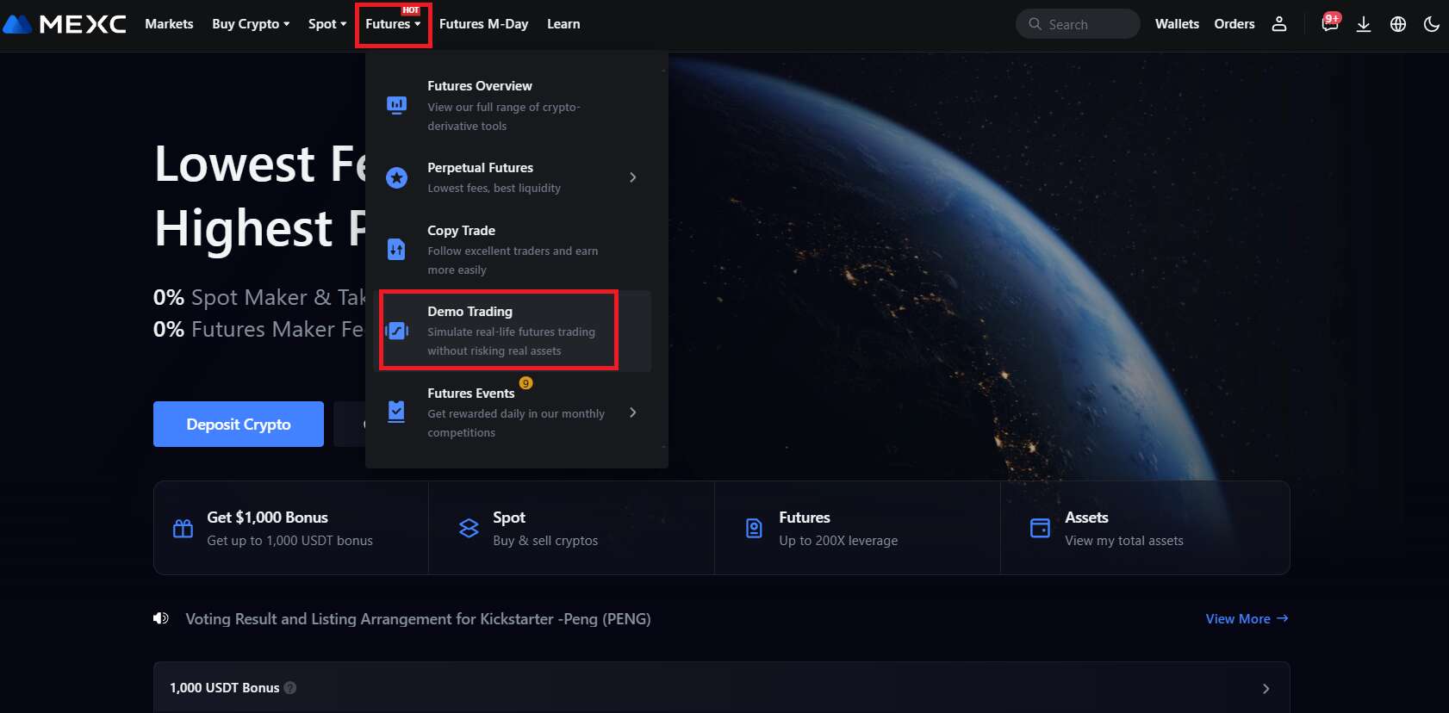Click the announcement speaker icon
Viewport: 1449px width, 713px height.
(161, 618)
